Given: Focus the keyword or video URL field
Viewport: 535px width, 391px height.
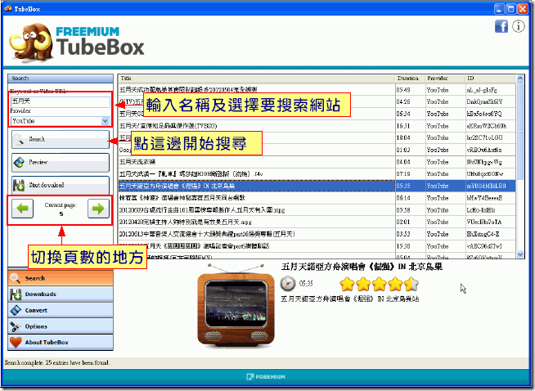Looking at the screenshot, I should 61,101.
